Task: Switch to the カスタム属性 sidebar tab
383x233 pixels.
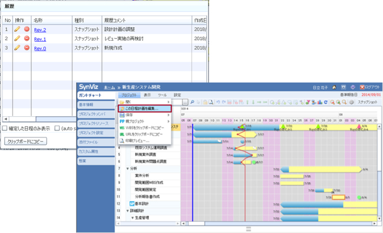Action: coord(96,152)
